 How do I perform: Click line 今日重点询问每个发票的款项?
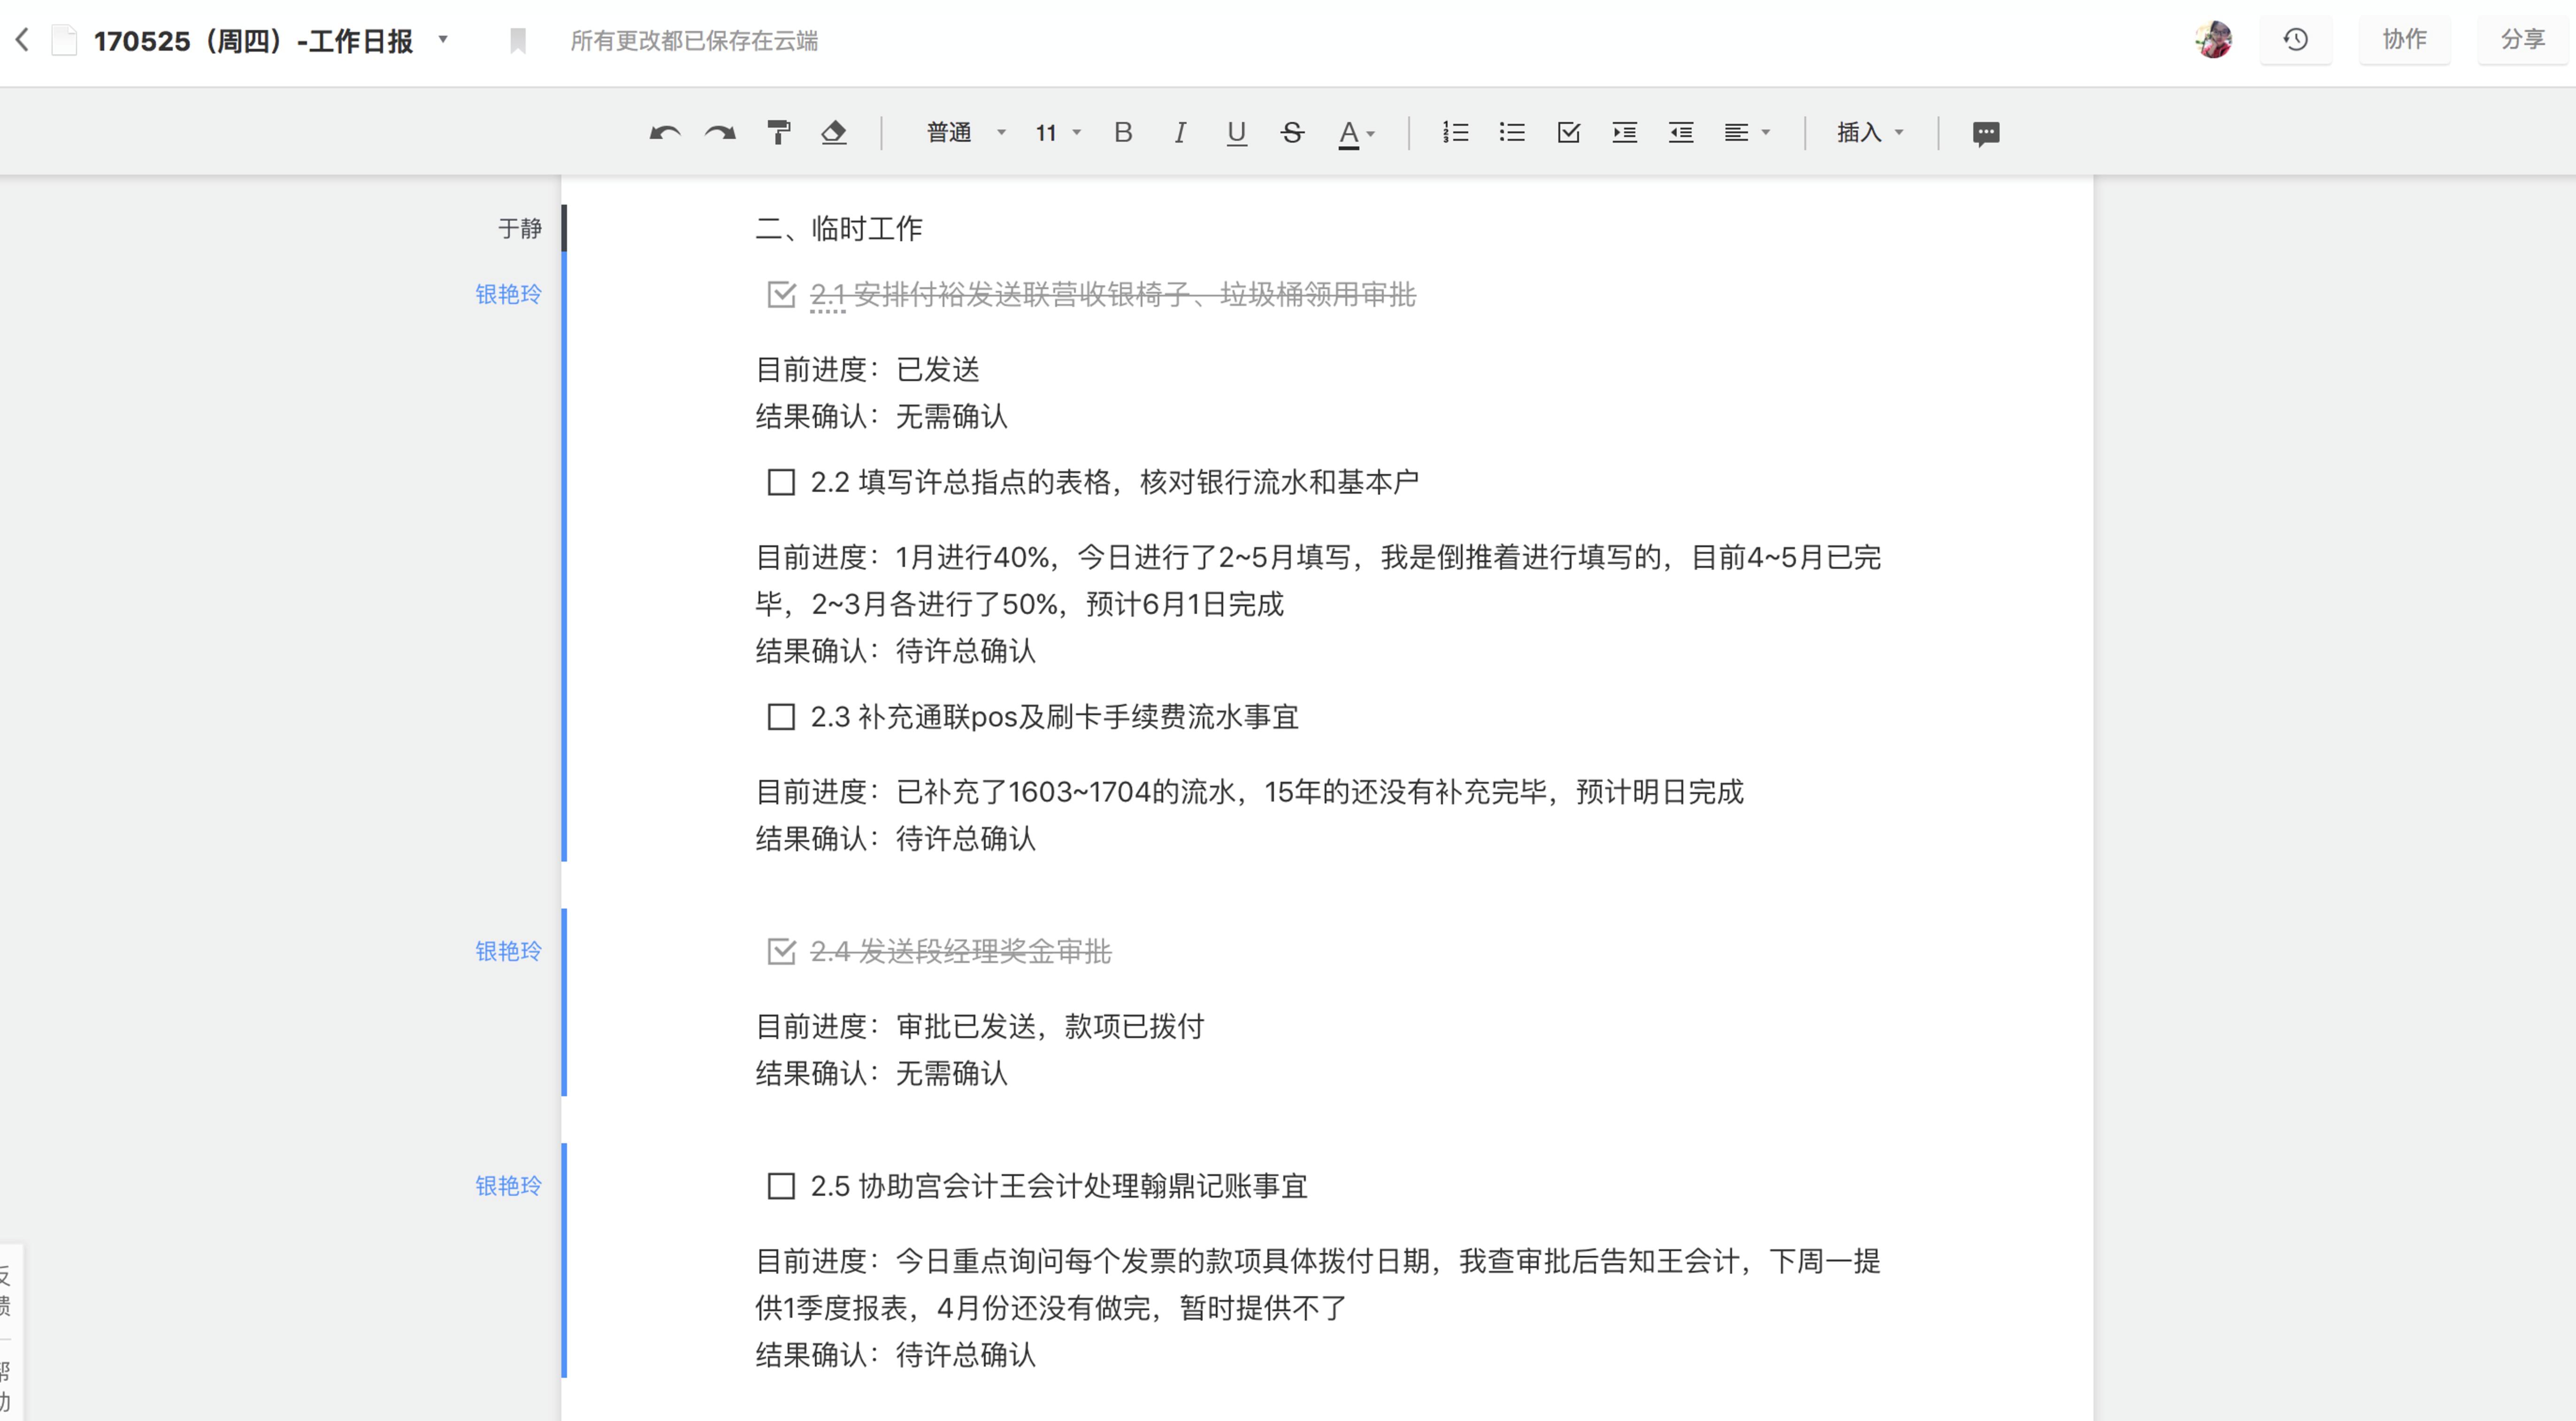(x=1318, y=1261)
